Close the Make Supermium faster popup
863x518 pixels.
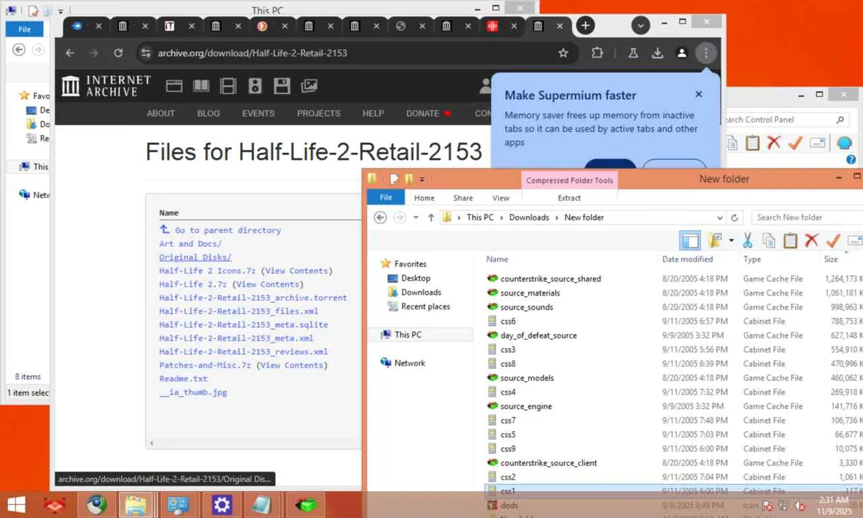click(x=698, y=94)
